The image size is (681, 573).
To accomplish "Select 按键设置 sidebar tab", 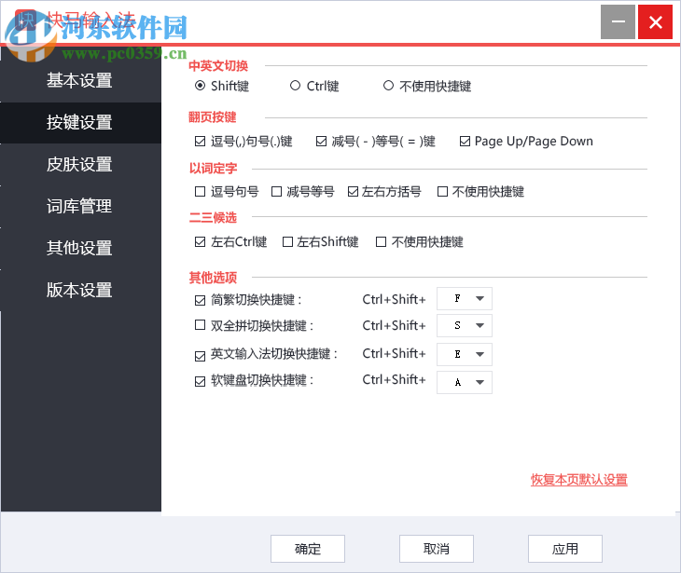I will coord(81,123).
